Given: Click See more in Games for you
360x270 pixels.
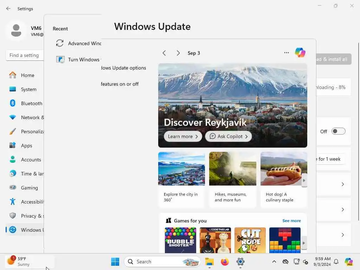Looking at the screenshot, I should pyautogui.click(x=291, y=221).
